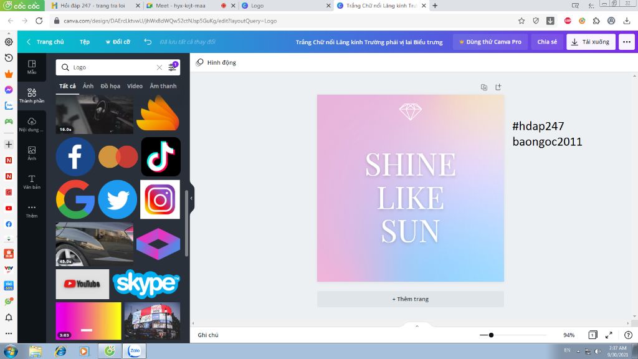The height and width of the screenshot is (359, 638).
Task: Open the page grid view icon
Action: click(x=593, y=335)
